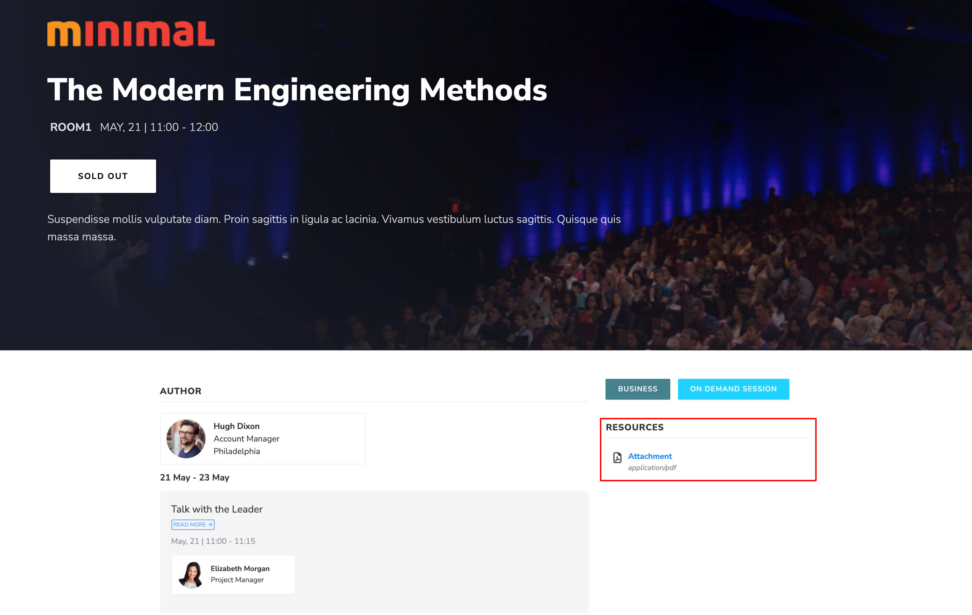Open the Attachment link
This screenshot has width=972, height=615.
point(649,456)
